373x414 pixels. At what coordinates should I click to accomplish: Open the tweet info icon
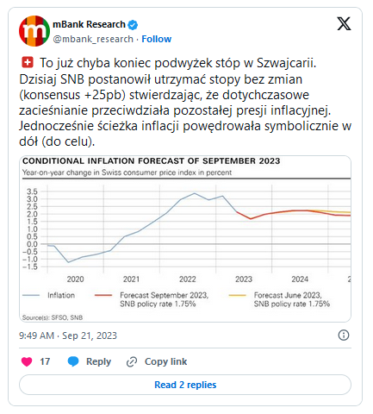click(344, 336)
